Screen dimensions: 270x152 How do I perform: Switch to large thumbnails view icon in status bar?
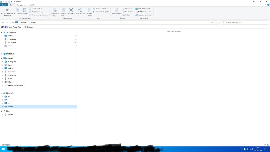pyautogui.click(x=268, y=145)
